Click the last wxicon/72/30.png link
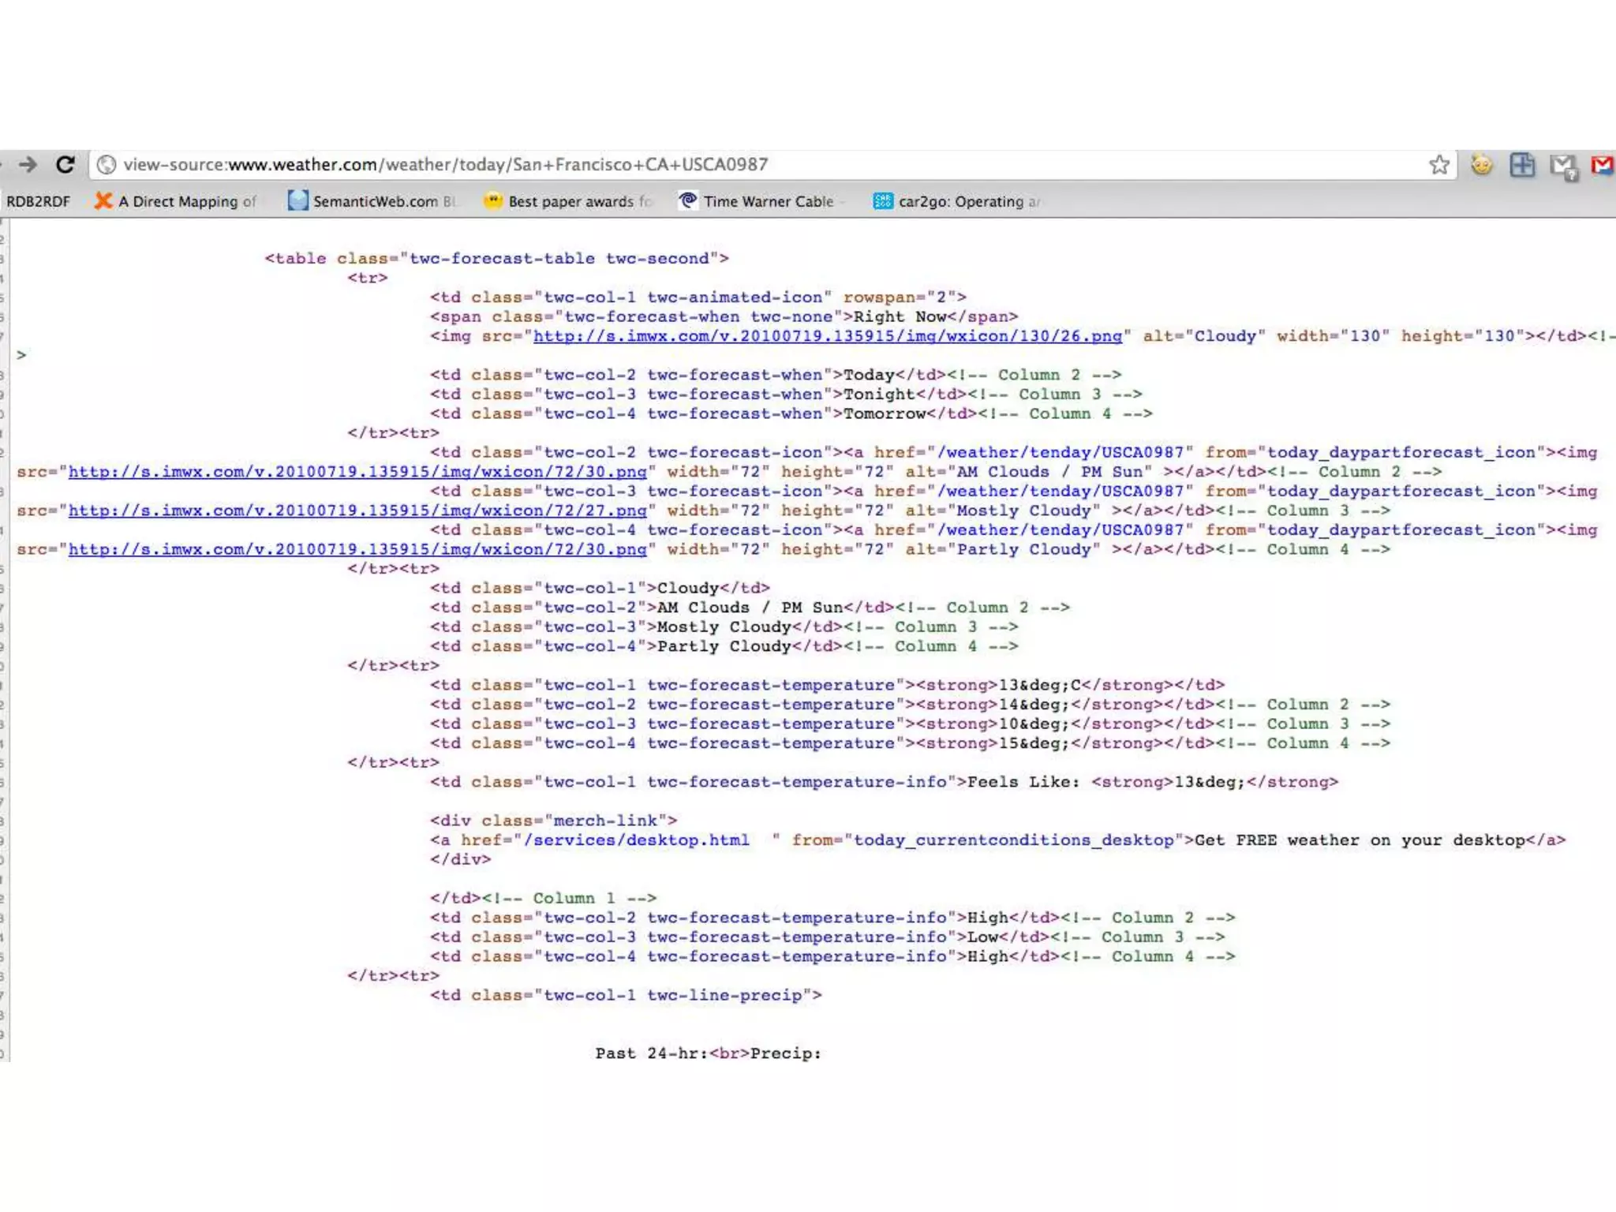This screenshot has height=1212, width=1616. point(357,549)
